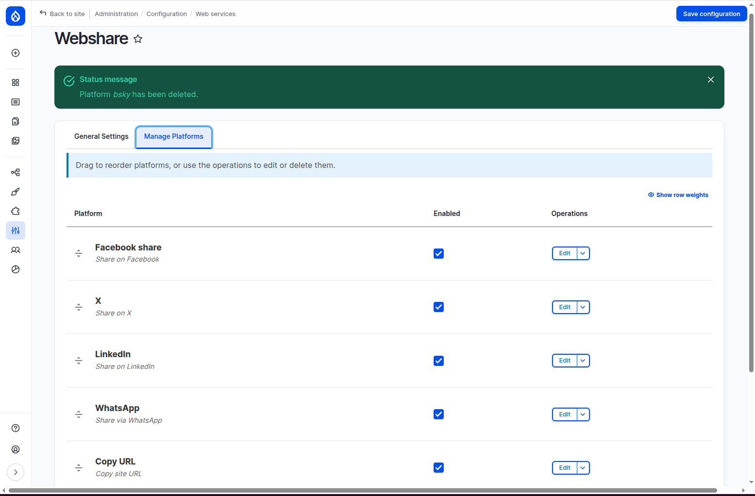Uncheck the LinkedIn enabled checkbox
Image resolution: width=755 pixels, height=496 pixels.
click(438, 361)
